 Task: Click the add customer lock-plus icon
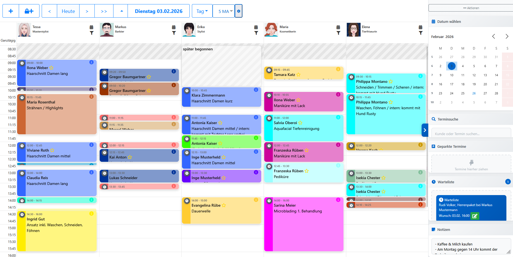tap(29, 11)
